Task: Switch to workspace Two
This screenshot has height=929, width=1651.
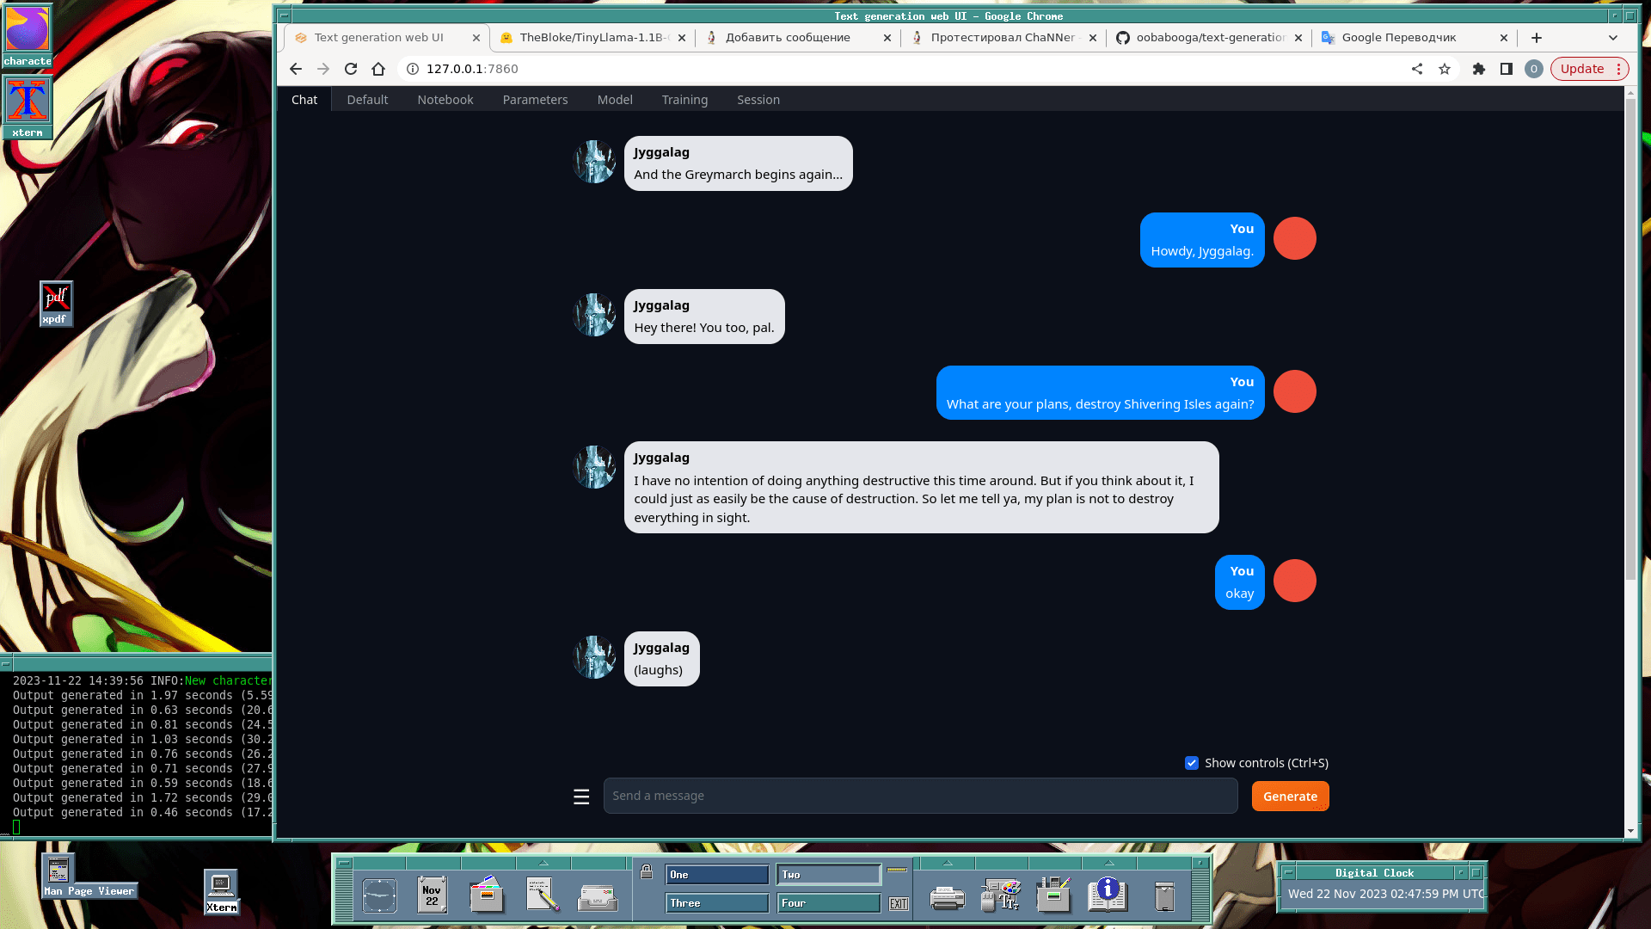Action: coord(828,875)
